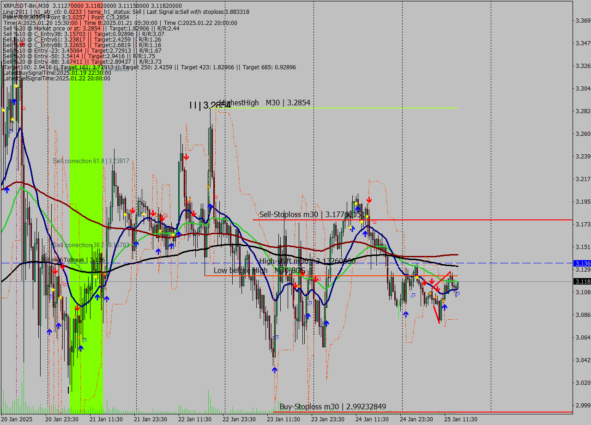This screenshot has width=591, height=425.
Task: Click the 3.151 price scale value
Action: pos(583,247)
